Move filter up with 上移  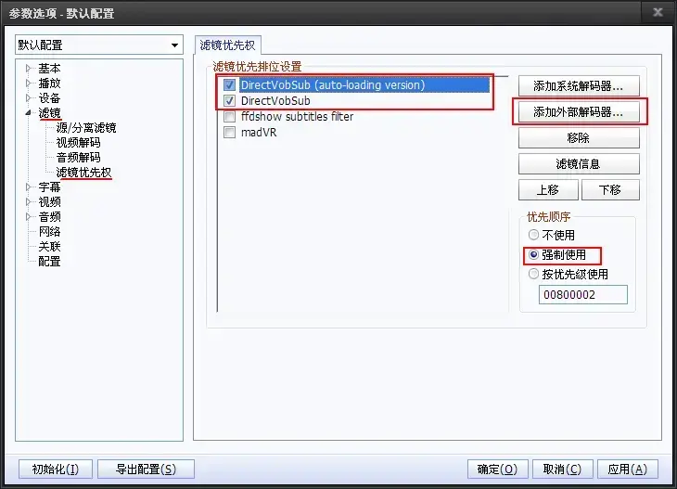548,190
